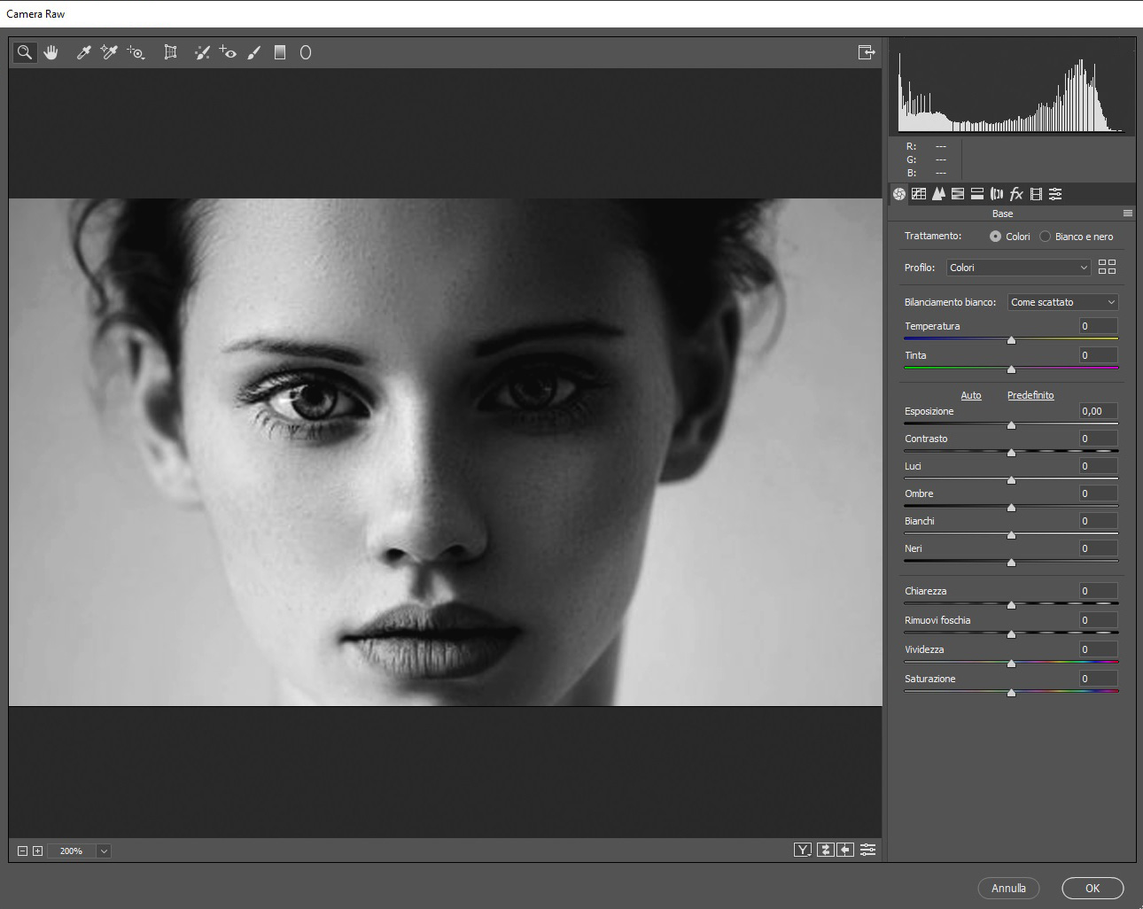
Task: Click the Contrasto value field
Action: coord(1098,439)
